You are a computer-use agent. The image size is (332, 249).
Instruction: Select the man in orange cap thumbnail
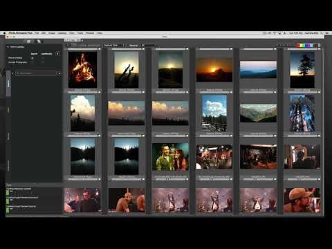(302, 200)
